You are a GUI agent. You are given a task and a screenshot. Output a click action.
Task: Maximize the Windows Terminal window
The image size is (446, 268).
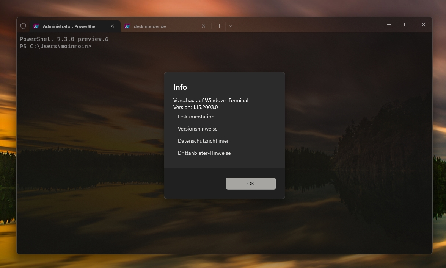pos(406,25)
